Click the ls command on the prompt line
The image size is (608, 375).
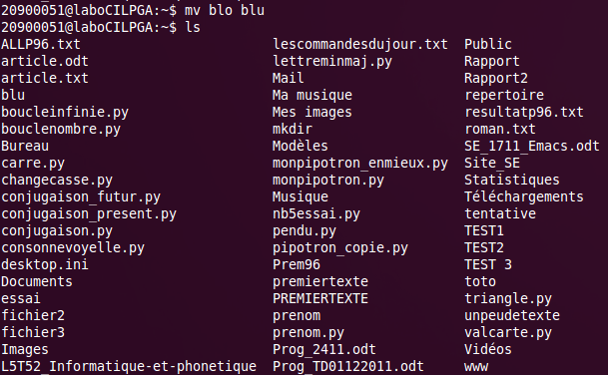(x=193, y=27)
